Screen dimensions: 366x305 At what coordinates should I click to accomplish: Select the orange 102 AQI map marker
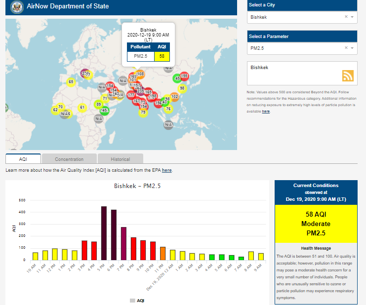(x=174, y=97)
